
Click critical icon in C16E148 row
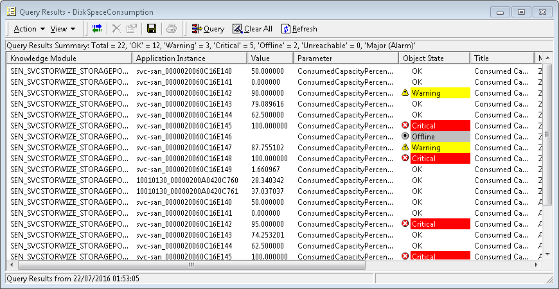pyautogui.click(x=405, y=158)
